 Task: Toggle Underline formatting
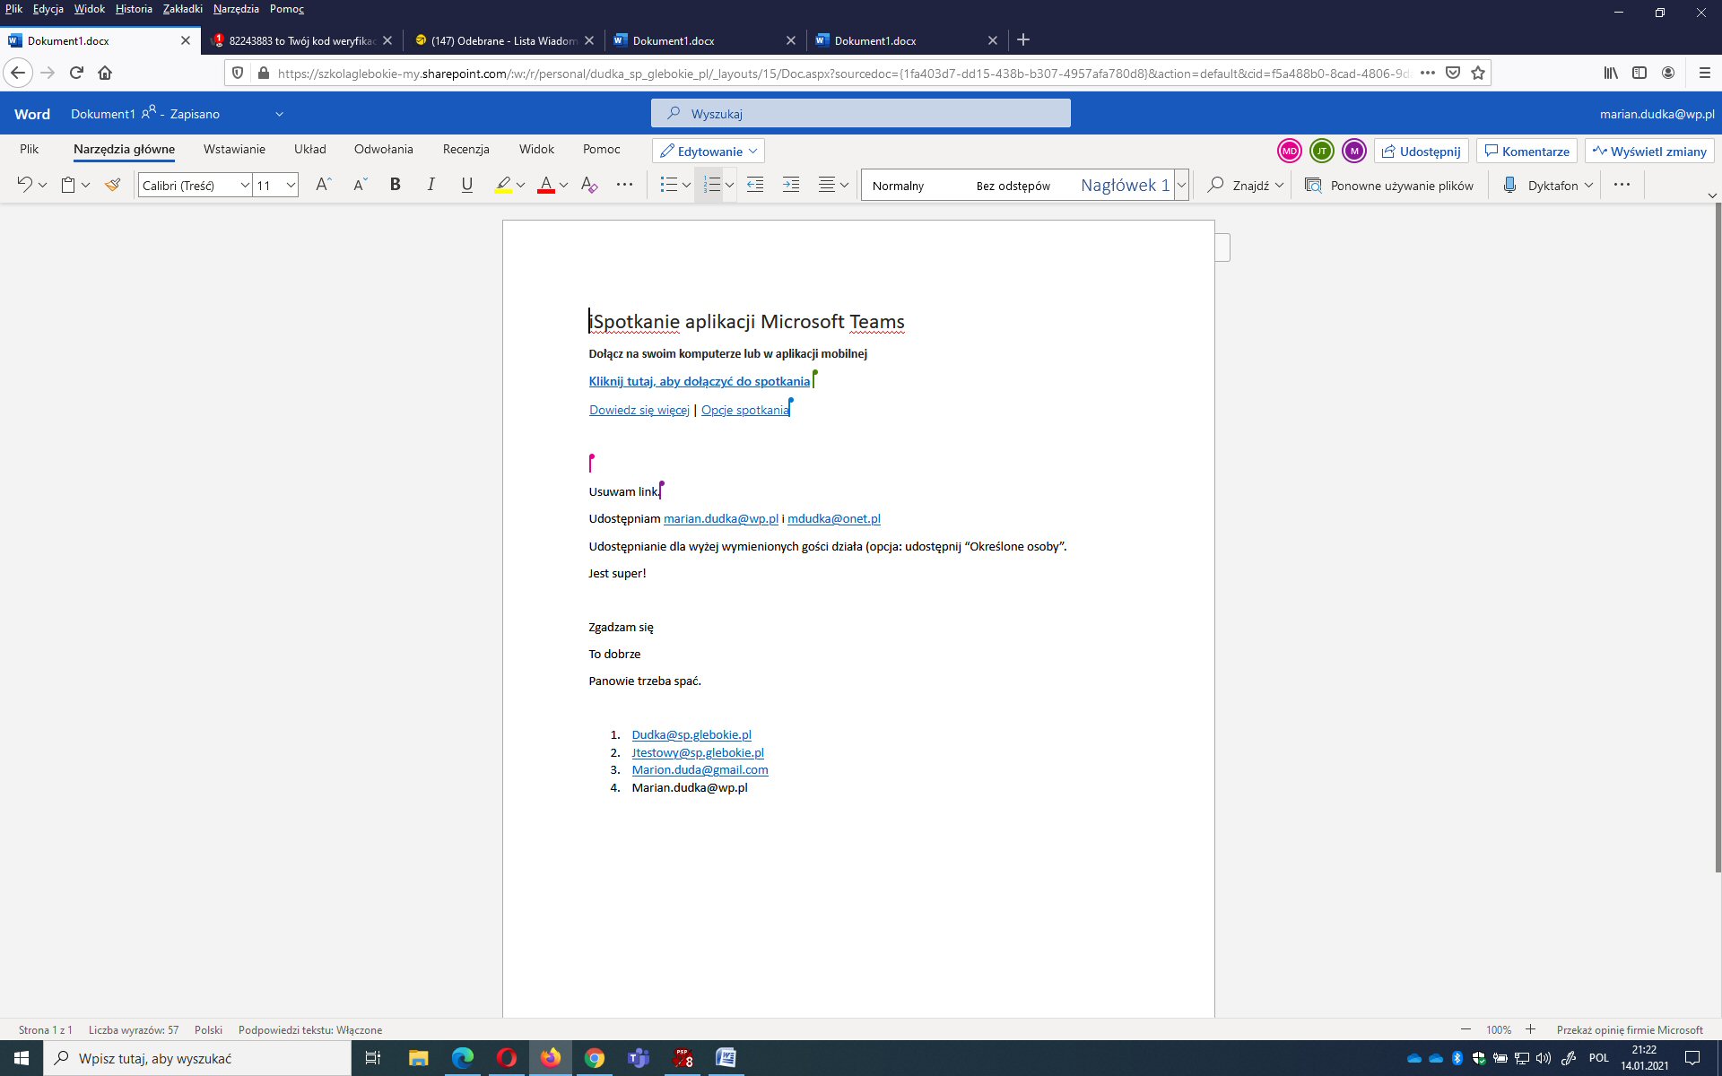pyautogui.click(x=466, y=185)
